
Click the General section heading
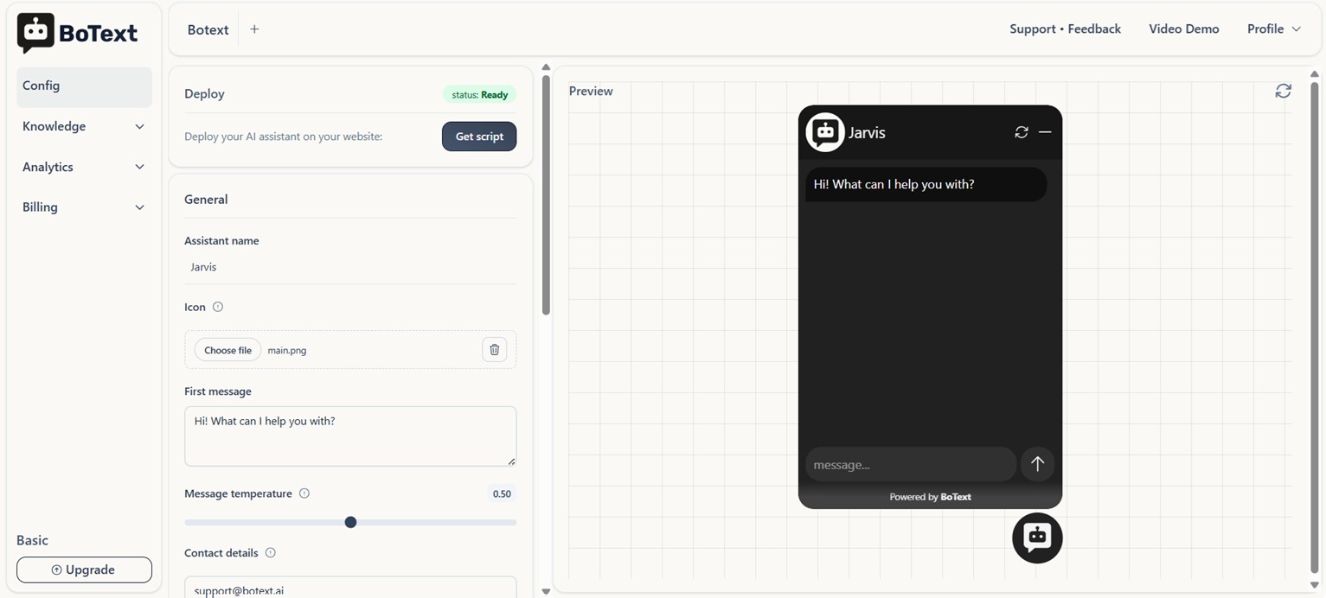(x=206, y=199)
